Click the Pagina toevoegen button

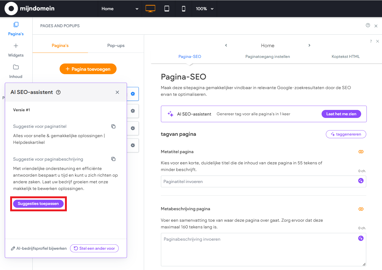point(88,69)
